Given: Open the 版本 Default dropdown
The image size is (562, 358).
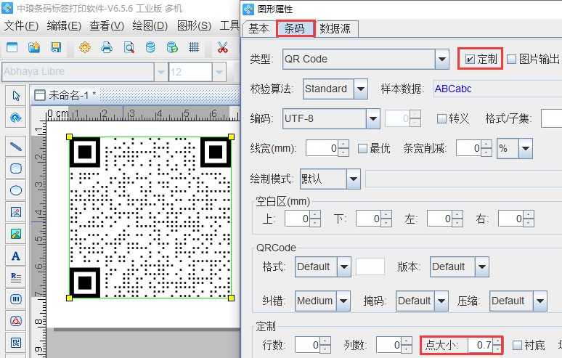Looking at the screenshot, I should (482, 267).
